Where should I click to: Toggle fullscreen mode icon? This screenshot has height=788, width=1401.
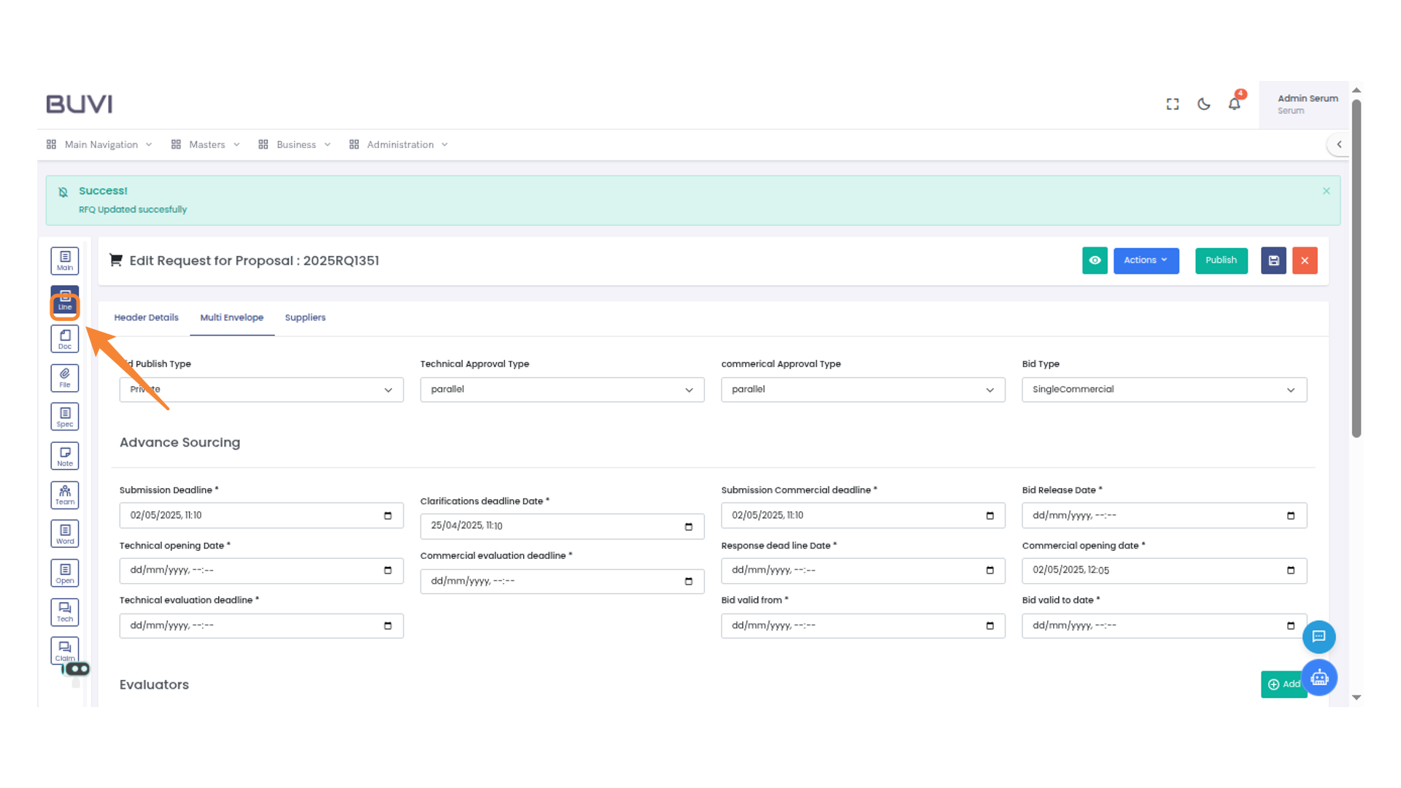(x=1173, y=104)
